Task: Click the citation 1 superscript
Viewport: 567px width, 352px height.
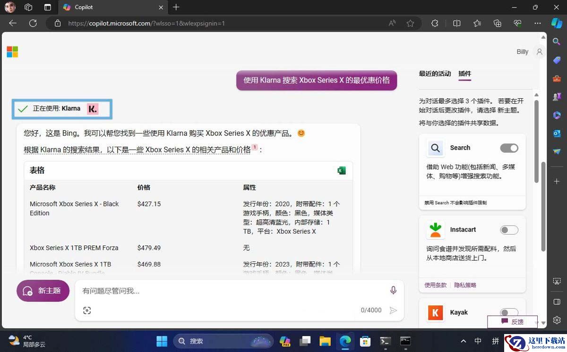Action: coord(255,147)
